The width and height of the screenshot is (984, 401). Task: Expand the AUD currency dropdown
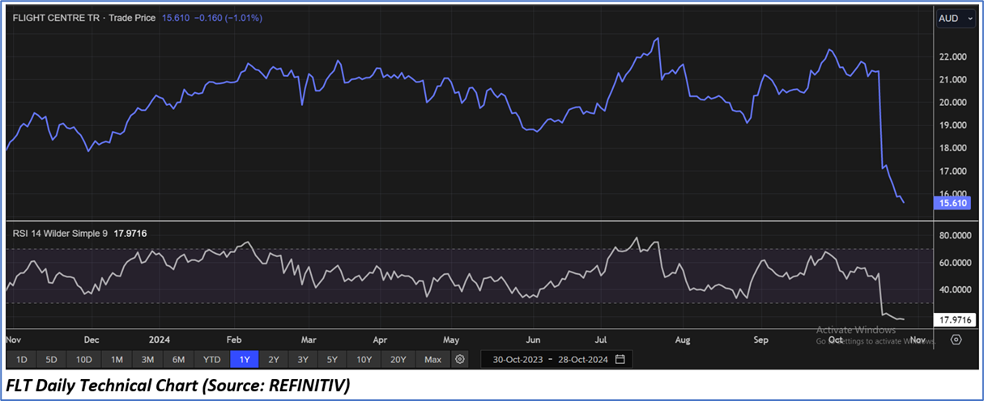tap(956, 19)
